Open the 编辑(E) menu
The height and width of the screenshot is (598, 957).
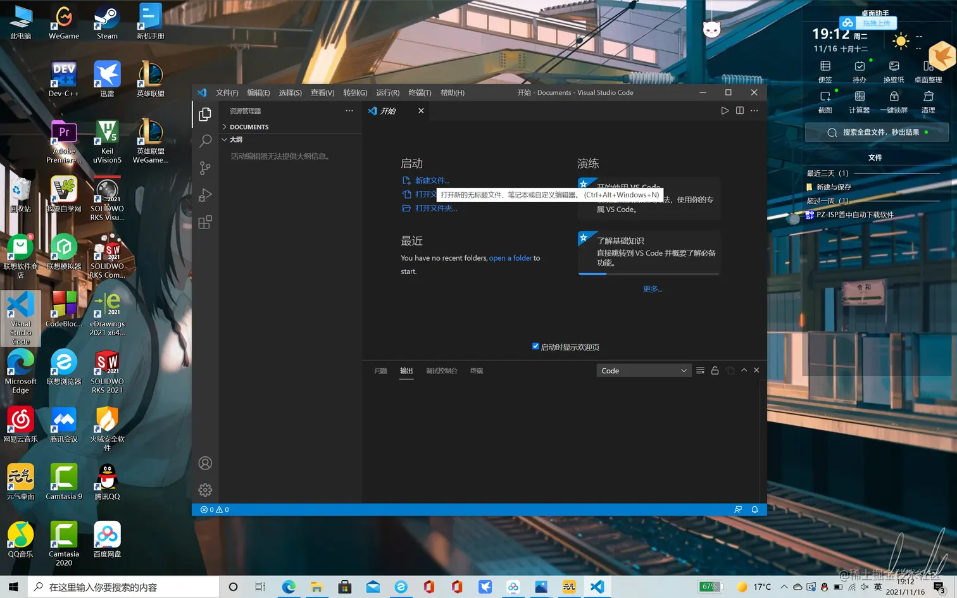pos(258,92)
